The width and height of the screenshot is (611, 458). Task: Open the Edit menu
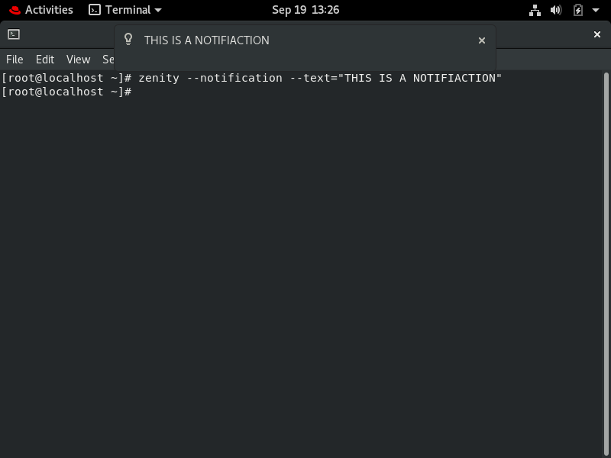45,60
